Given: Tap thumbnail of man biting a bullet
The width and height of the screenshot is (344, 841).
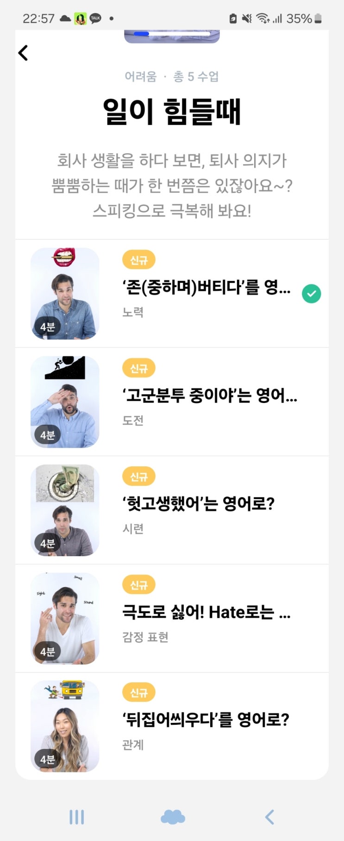Looking at the screenshot, I should (x=65, y=294).
